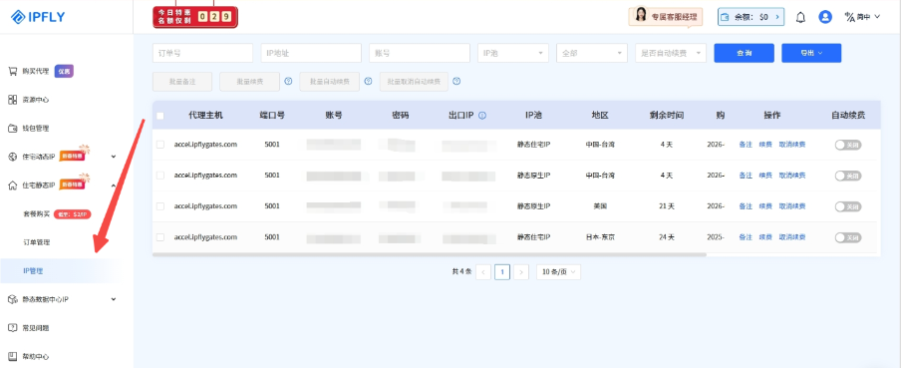Click the 静态数据中心IP cube icon
901x368 pixels.
[x=13, y=299]
